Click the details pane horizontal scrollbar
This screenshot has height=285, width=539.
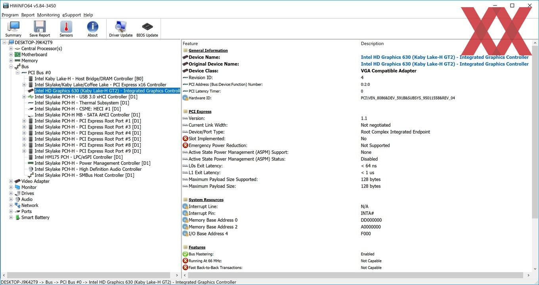(357, 275)
